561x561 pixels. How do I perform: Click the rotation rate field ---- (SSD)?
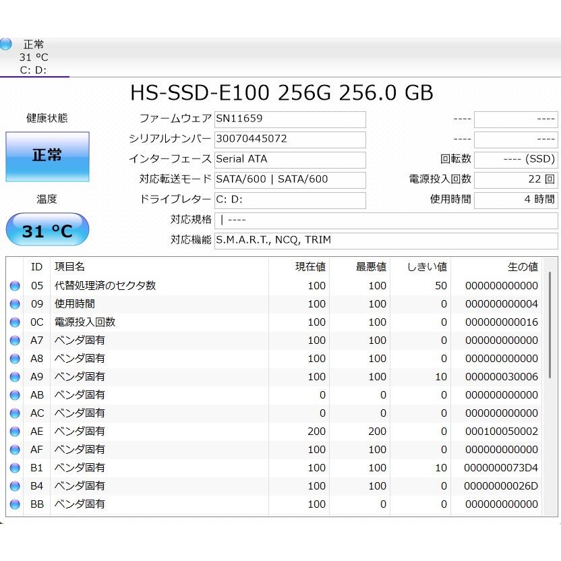click(x=516, y=160)
